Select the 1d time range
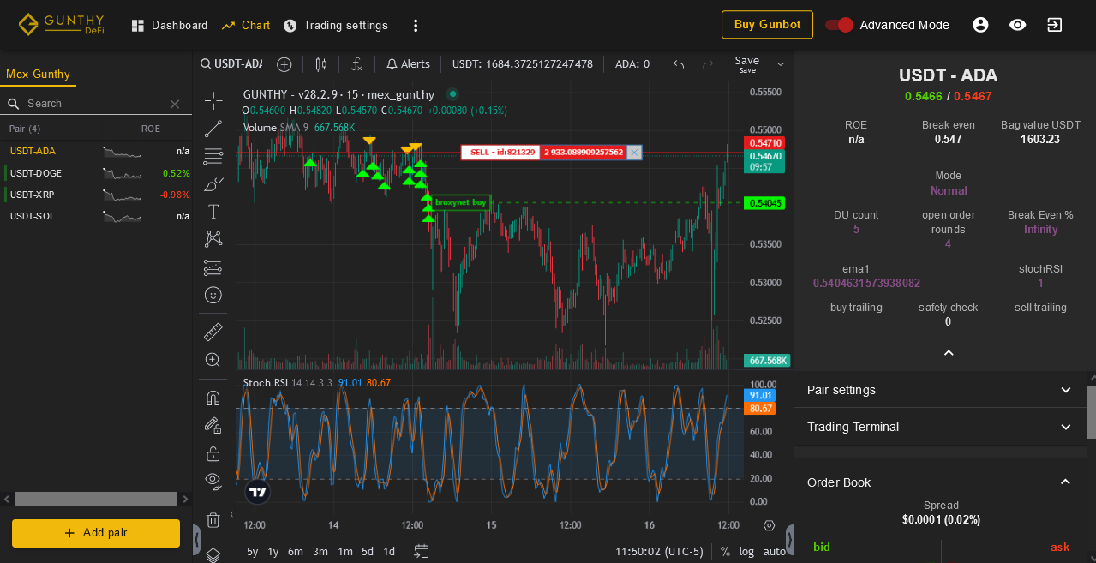Image resolution: width=1096 pixels, height=563 pixels. (x=389, y=552)
